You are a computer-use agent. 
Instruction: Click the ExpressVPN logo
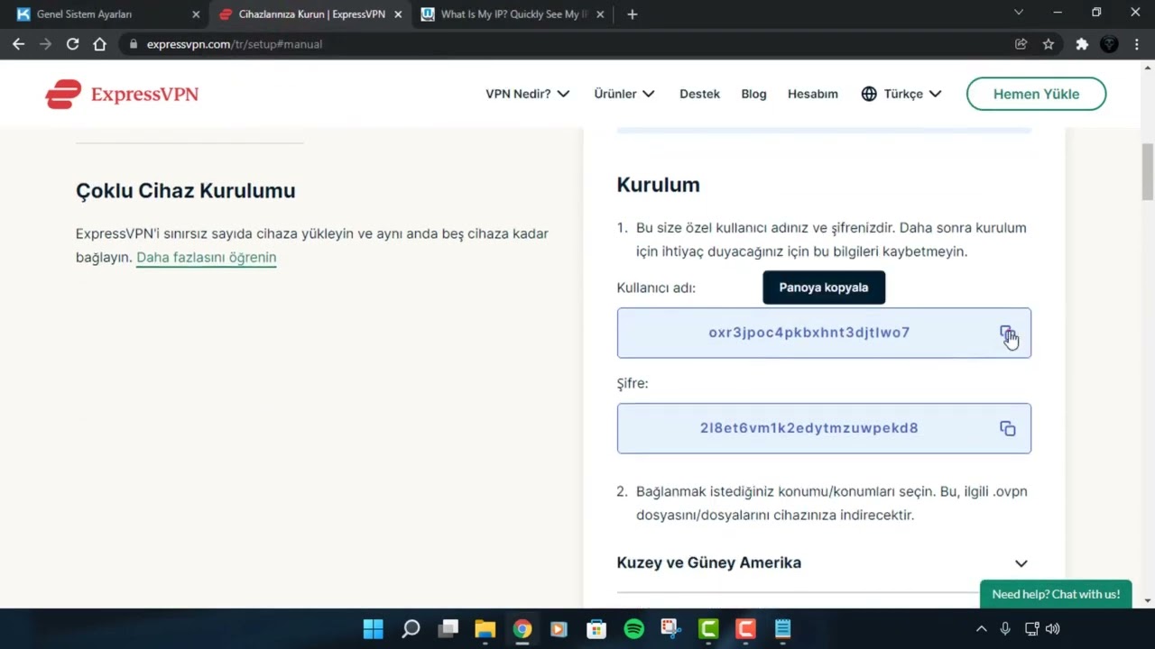click(122, 94)
